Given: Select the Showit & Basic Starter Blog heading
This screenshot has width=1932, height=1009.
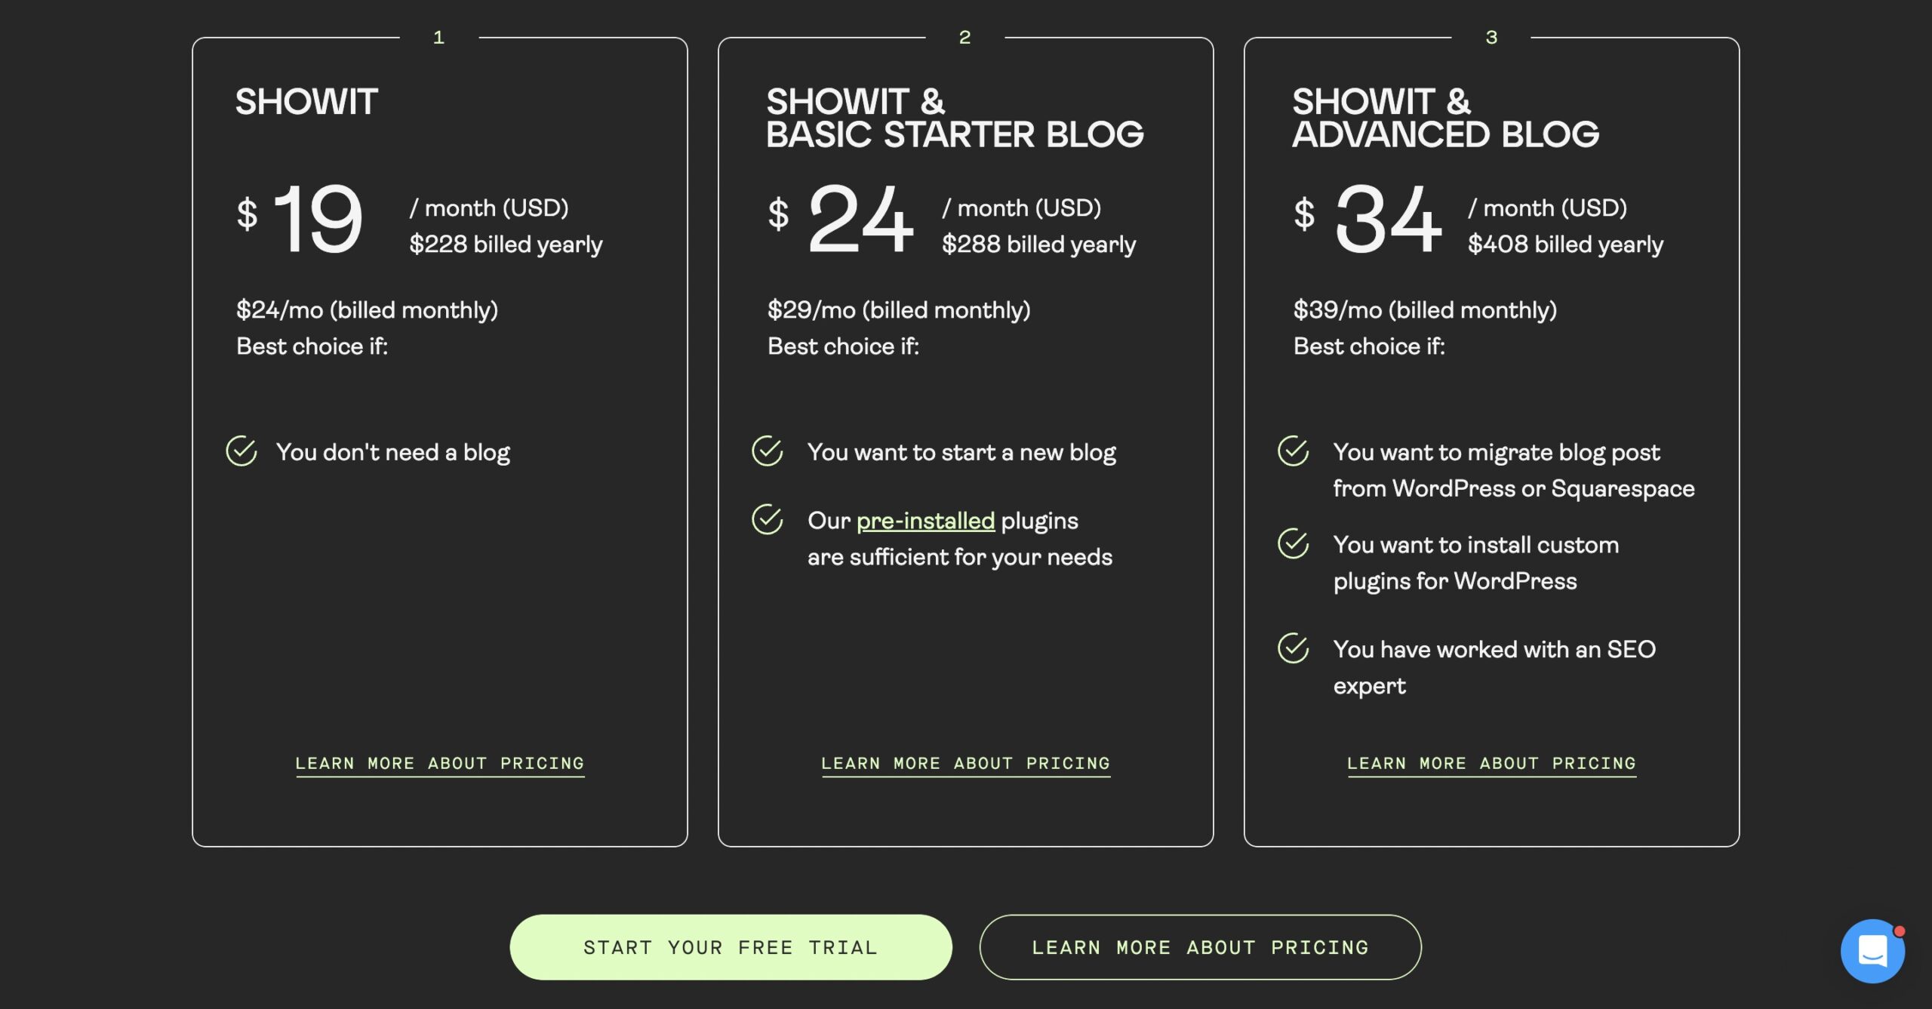Looking at the screenshot, I should [955, 118].
